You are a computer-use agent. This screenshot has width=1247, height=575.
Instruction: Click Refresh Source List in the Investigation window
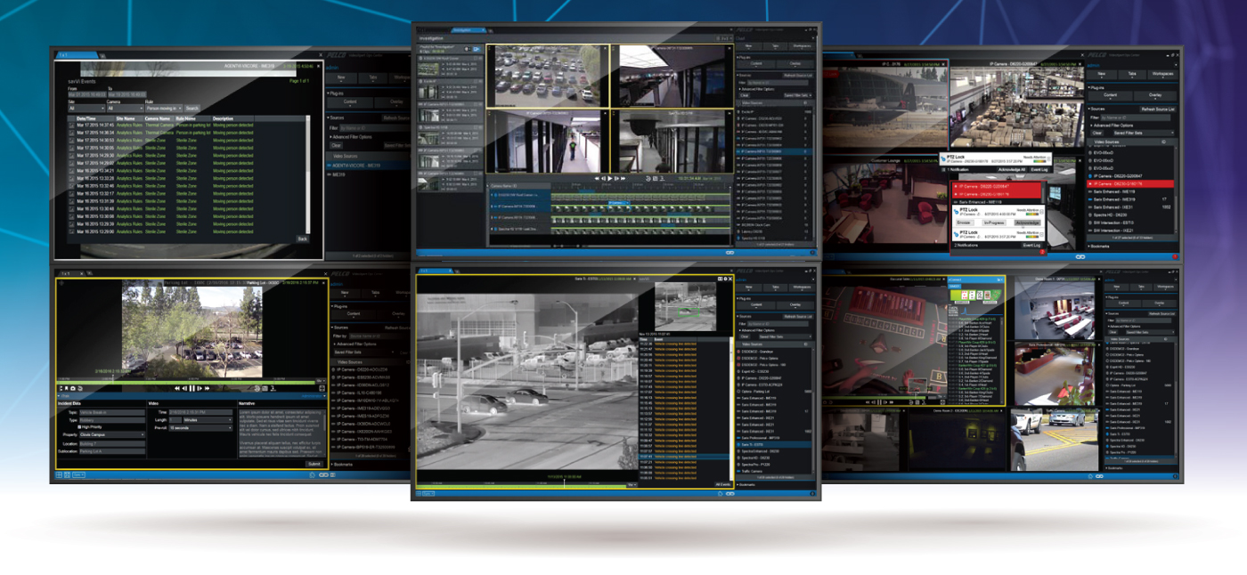(798, 76)
